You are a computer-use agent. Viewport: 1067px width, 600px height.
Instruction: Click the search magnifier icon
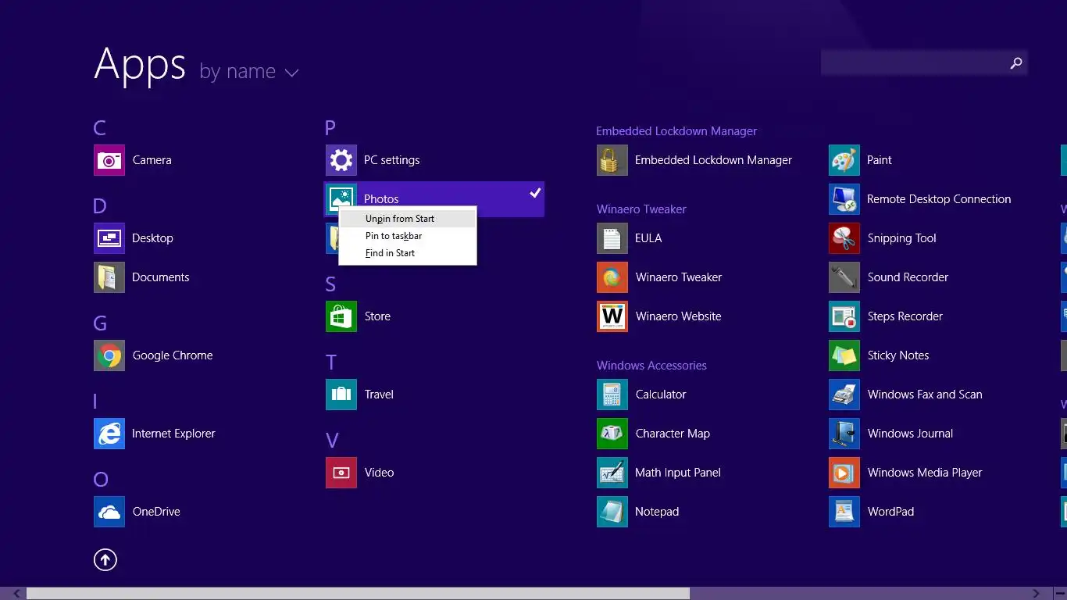pos(1015,63)
